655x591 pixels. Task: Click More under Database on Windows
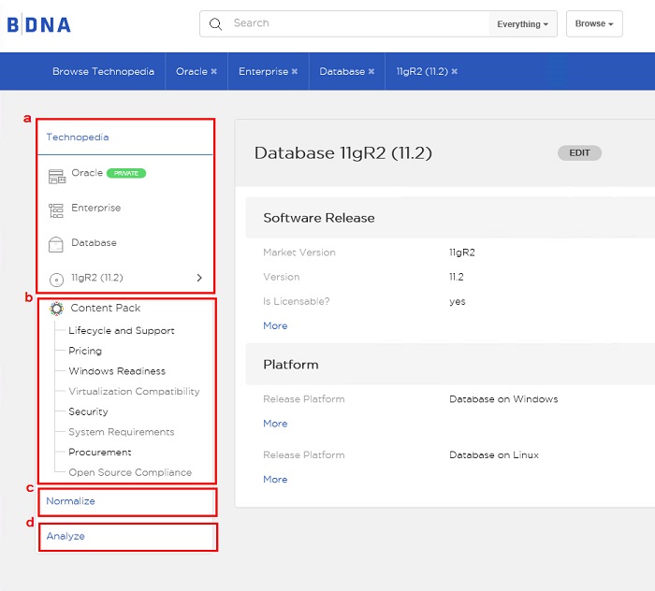pos(275,424)
